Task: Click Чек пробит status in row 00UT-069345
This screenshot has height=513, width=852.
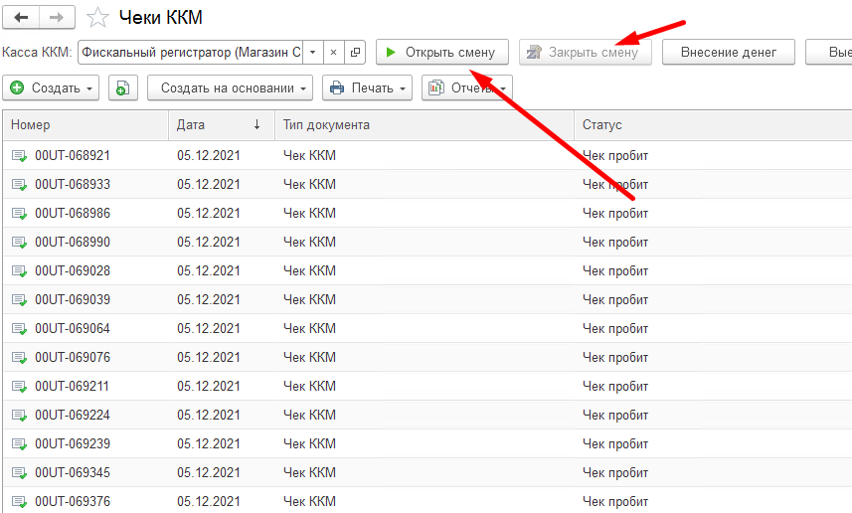Action: 615,472
